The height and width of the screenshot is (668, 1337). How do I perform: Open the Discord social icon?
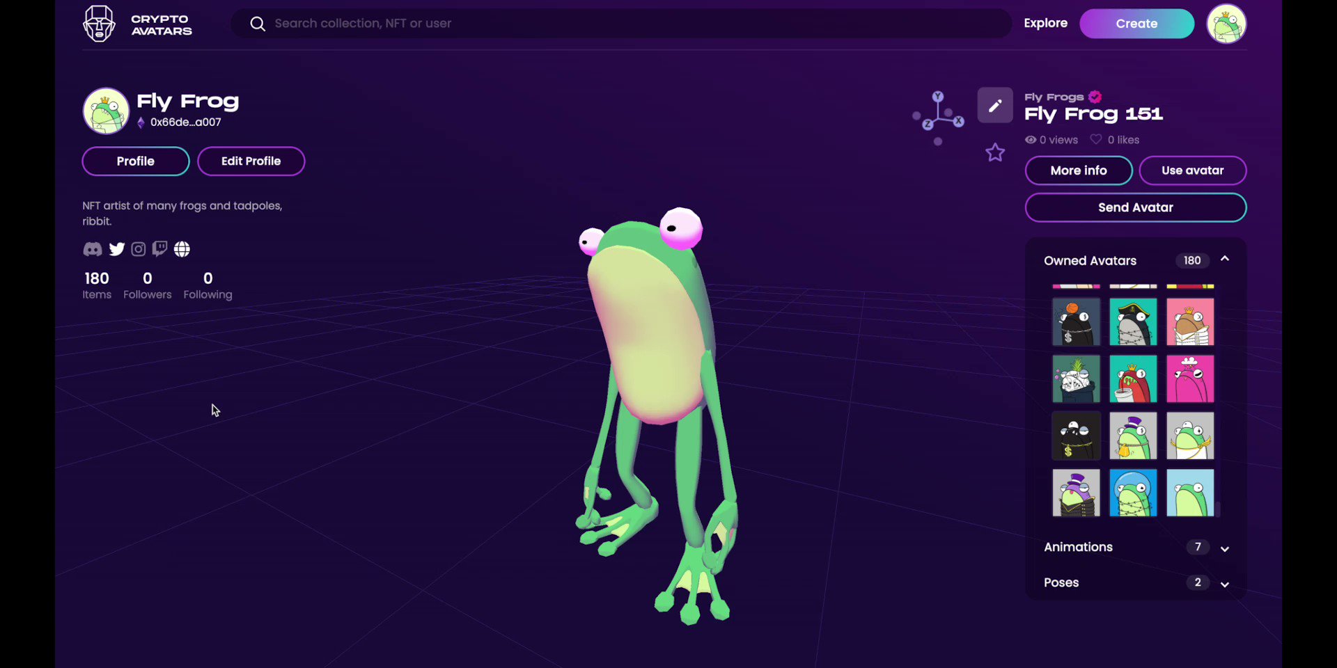coord(92,249)
